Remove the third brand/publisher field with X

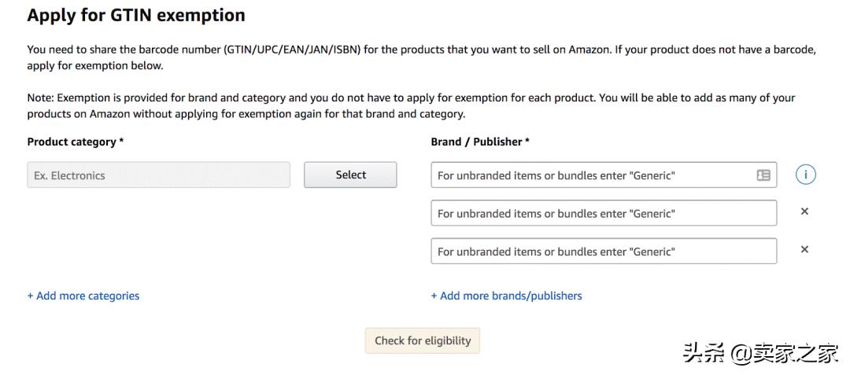pos(804,249)
